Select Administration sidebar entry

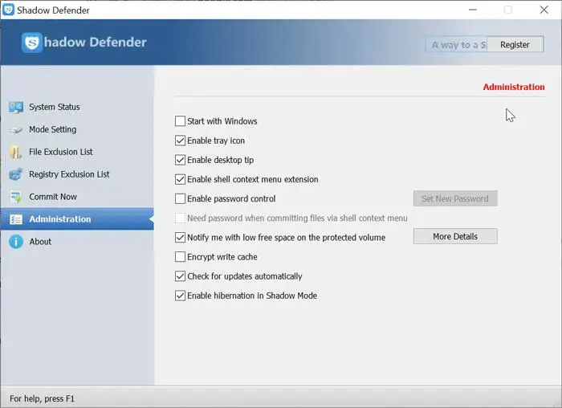(x=77, y=219)
